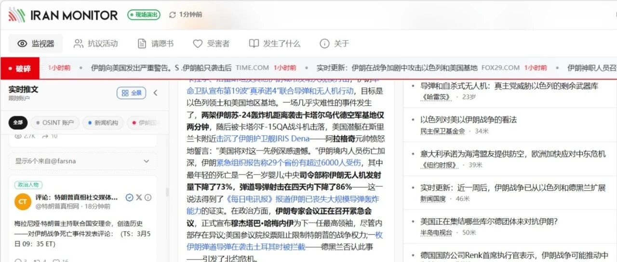Click the TIME.COM source in ticker
Screen dimensions: 617x262
pos(252,68)
